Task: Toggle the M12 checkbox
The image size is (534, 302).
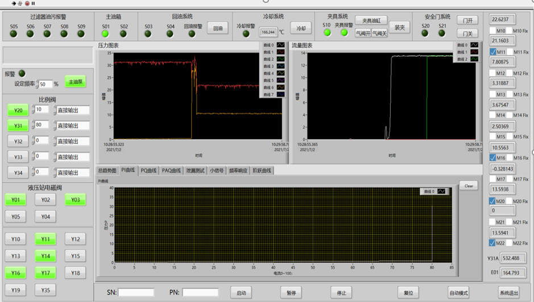Action: click(x=492, y=73)
